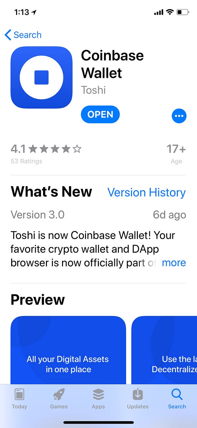Viewport: 197px width, 428px height.
Task: Go back using the Search chevron
Action: [23, 35]
